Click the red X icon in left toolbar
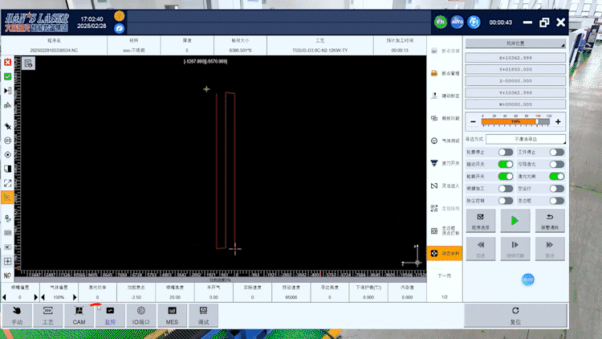The image size is (602, 339). (7, 62)
